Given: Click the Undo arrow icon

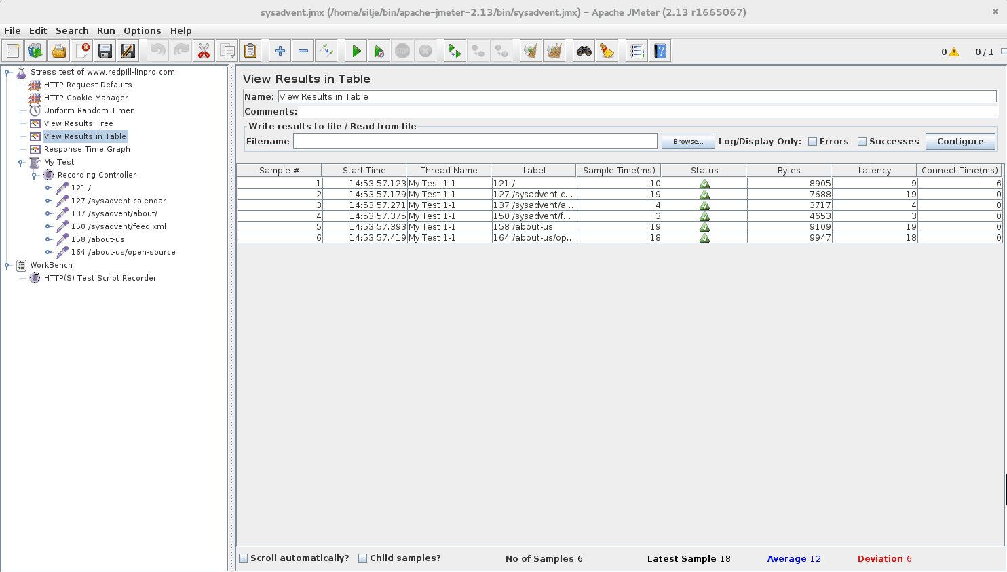Looking at the screenshot, I should 157,51.
